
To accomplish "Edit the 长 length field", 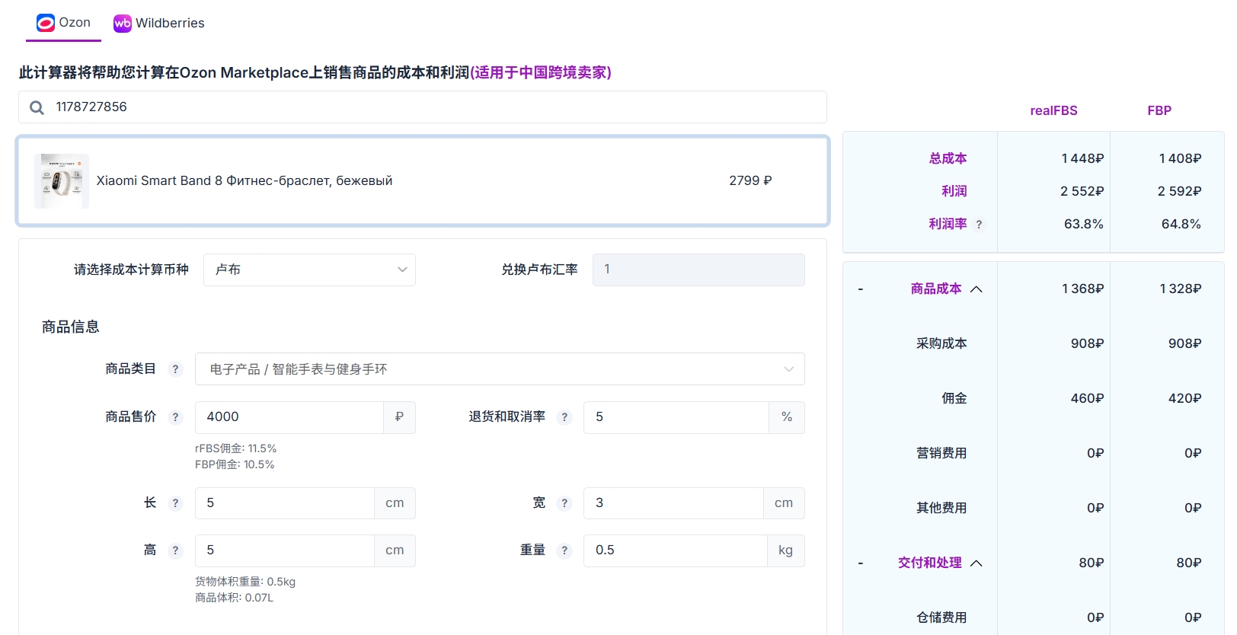I will point(285,503).
